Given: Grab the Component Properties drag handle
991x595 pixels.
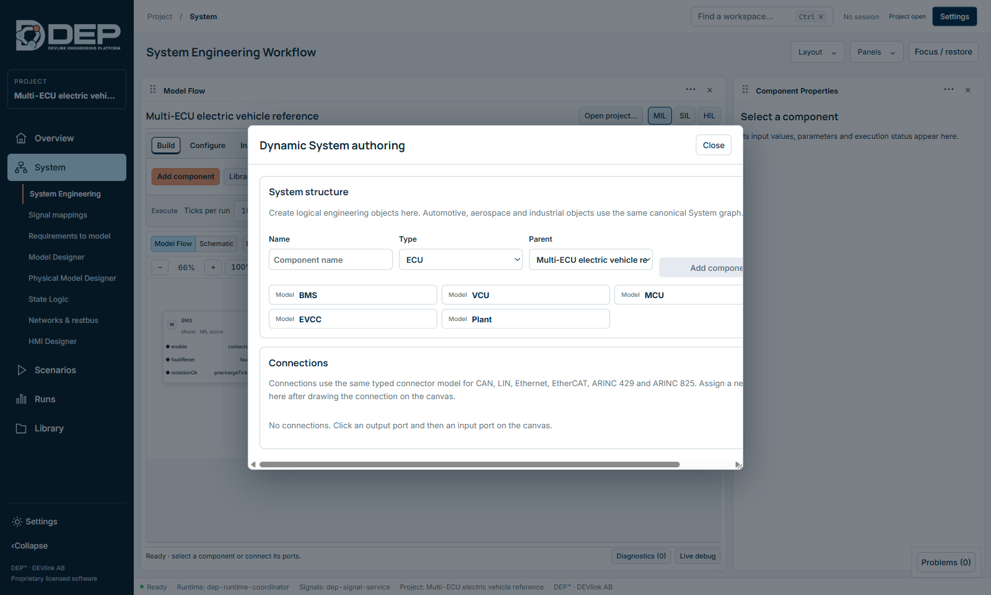Looking at the screenshot, I should click(745, 90).
